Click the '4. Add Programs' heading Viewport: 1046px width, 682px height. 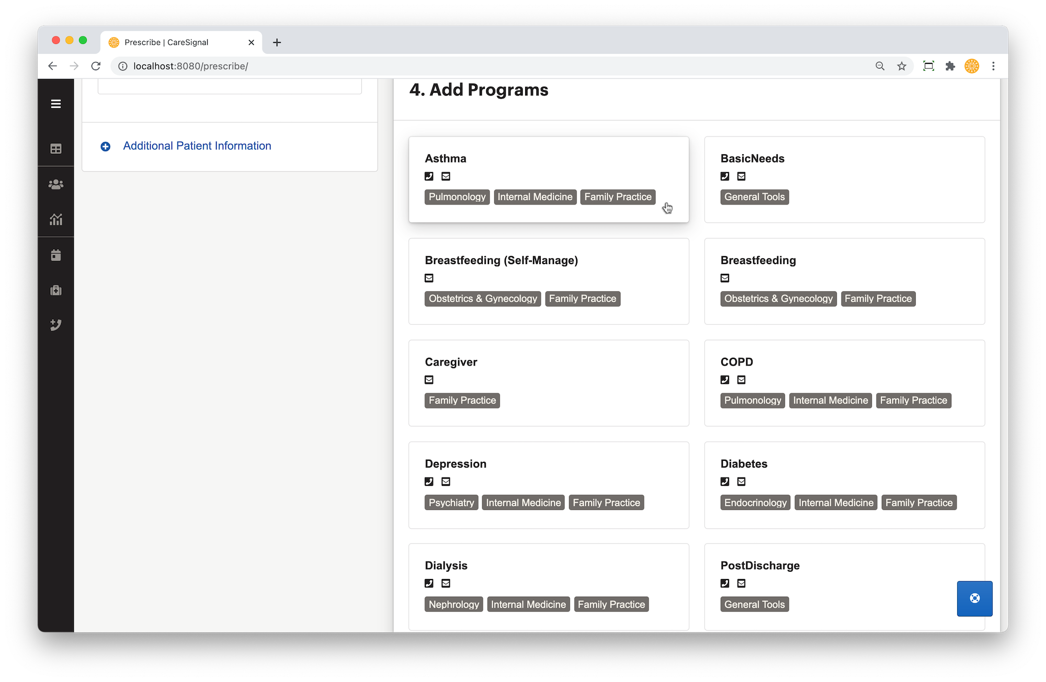[x=479, y=90]
